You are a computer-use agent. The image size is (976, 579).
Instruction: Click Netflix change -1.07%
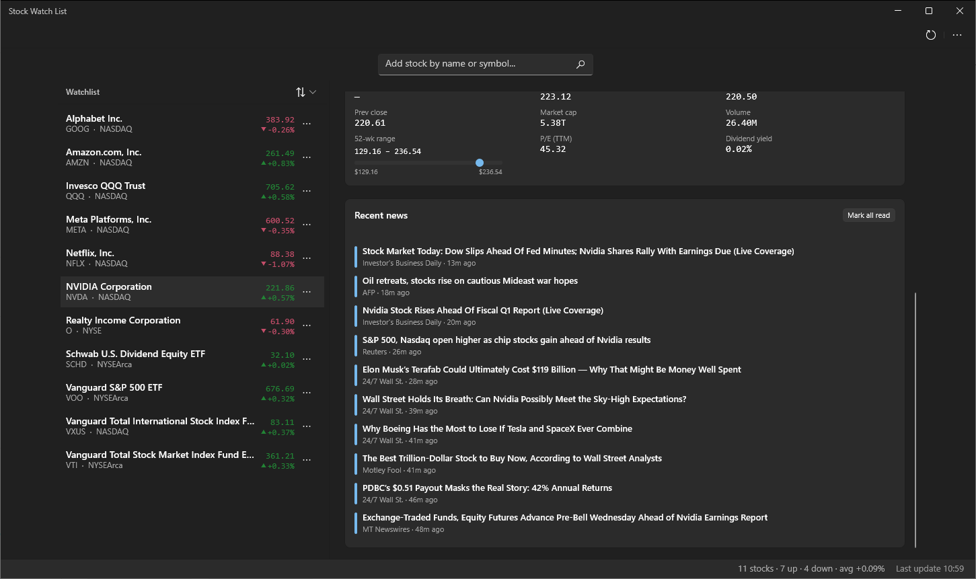[278, 264]
